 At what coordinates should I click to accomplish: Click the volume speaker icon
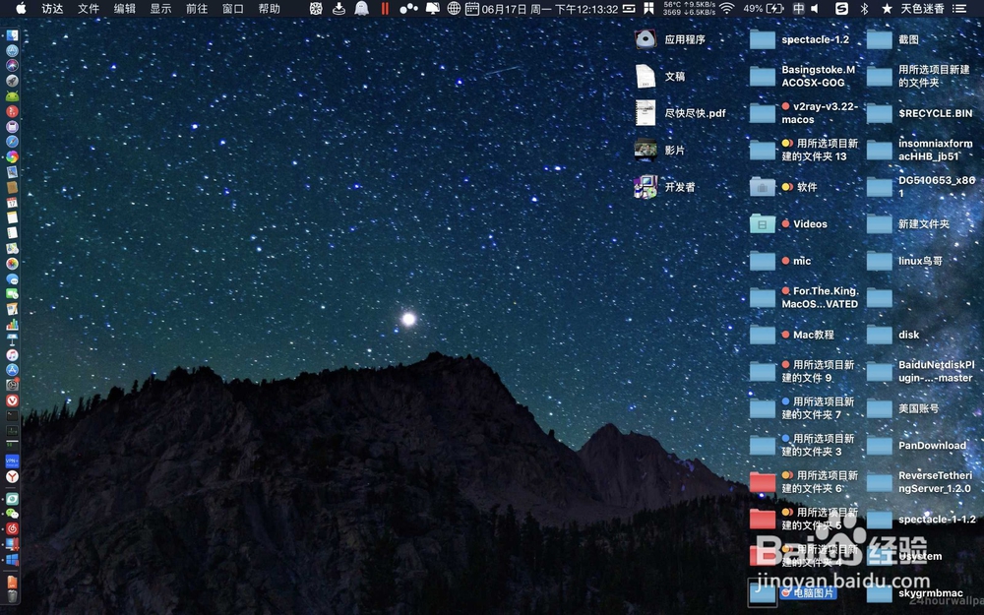[815, 8]
